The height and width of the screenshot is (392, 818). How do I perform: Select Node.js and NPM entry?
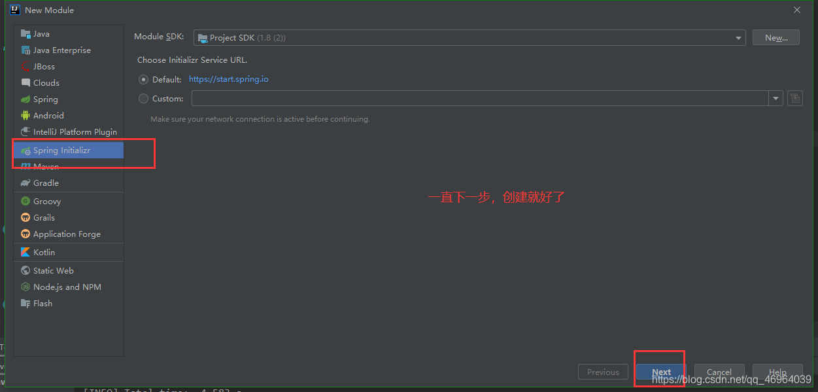69,287
